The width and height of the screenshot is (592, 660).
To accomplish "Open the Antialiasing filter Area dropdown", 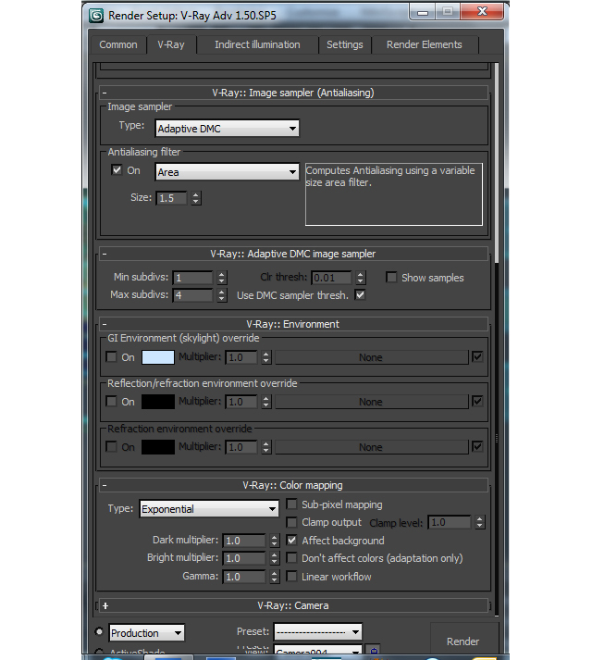I will (228, 172).
